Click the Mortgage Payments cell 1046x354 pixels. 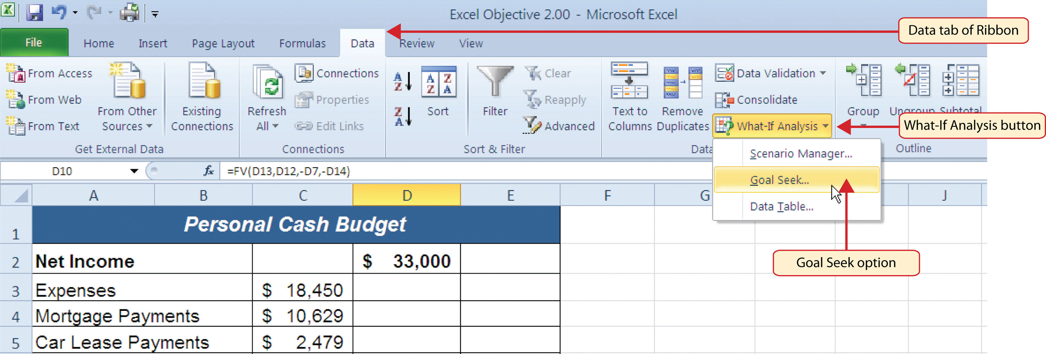(142, 314)
